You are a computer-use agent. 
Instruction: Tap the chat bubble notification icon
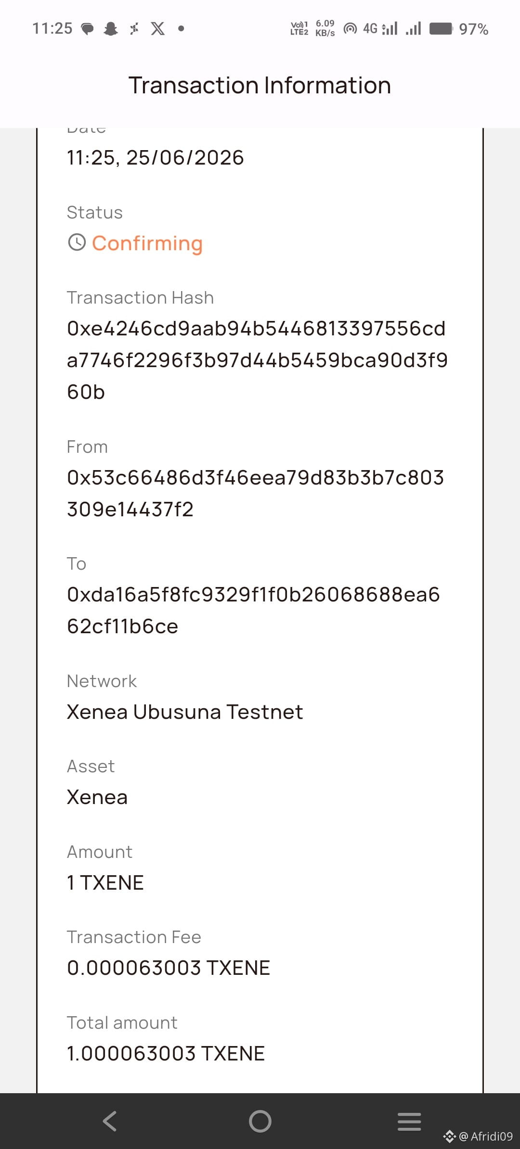click(x=87, y=29)
